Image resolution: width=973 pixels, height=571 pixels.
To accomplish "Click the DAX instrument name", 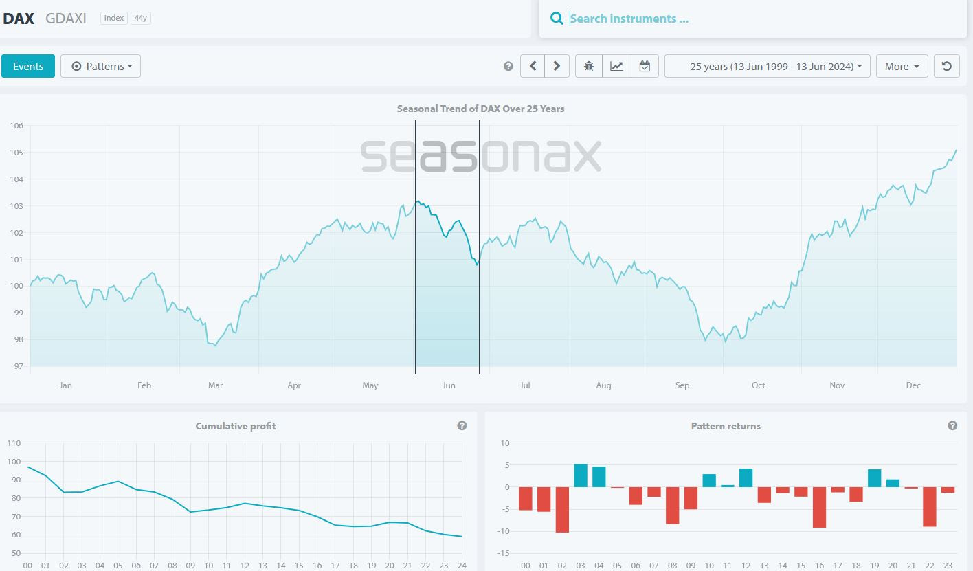I will [x=18, y=19].
